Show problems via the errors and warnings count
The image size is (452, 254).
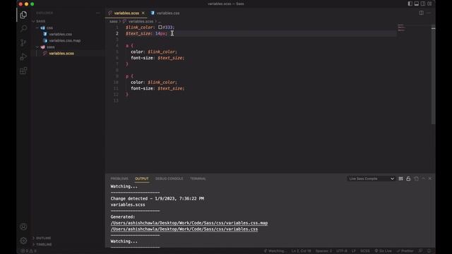coord(28,251)
